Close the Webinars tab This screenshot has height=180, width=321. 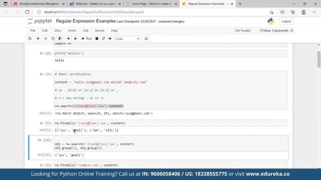(120, 4)
